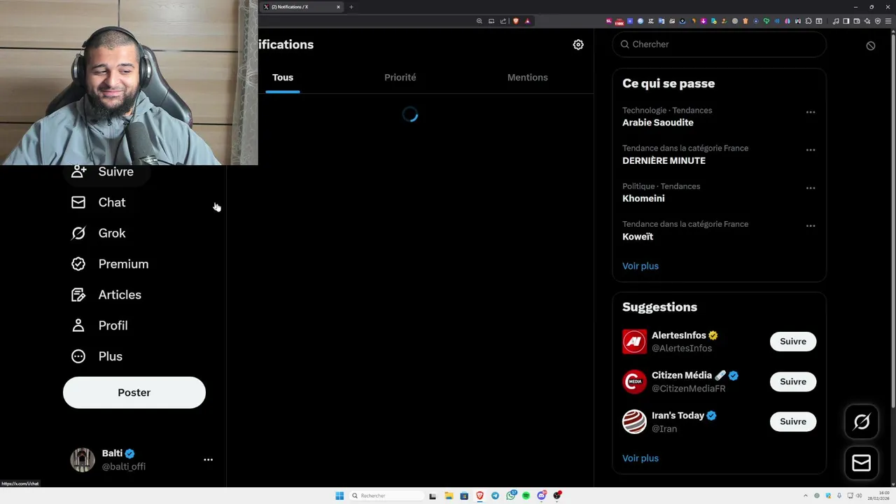Follow AlertesInfos with its Suivre button
The height and width of the screenshot is (504, 896).
pos(793,342)
